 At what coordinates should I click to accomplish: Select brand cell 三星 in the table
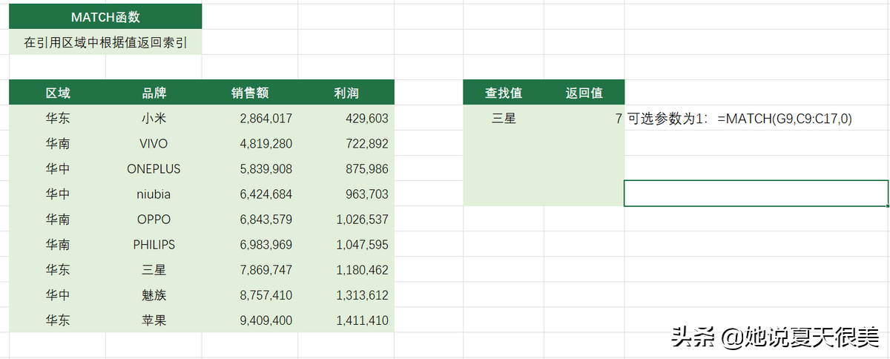coord(154,270)
